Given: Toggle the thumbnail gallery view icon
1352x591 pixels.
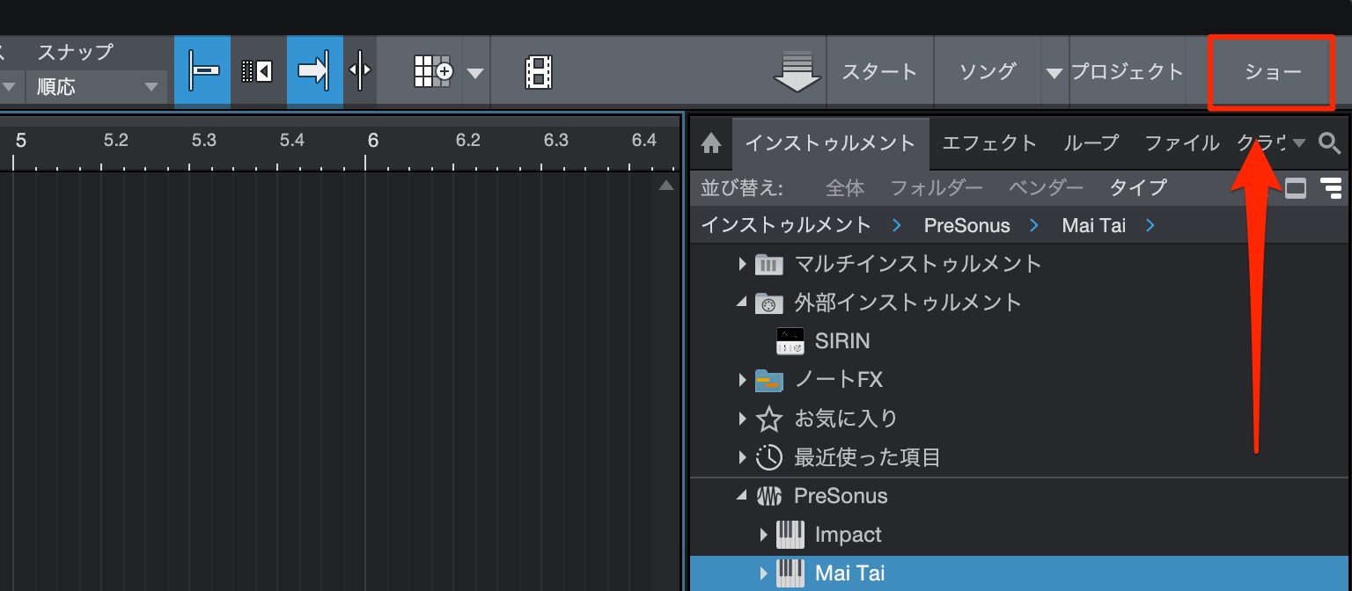Looking at the screenshot, I should point(1296,187).
